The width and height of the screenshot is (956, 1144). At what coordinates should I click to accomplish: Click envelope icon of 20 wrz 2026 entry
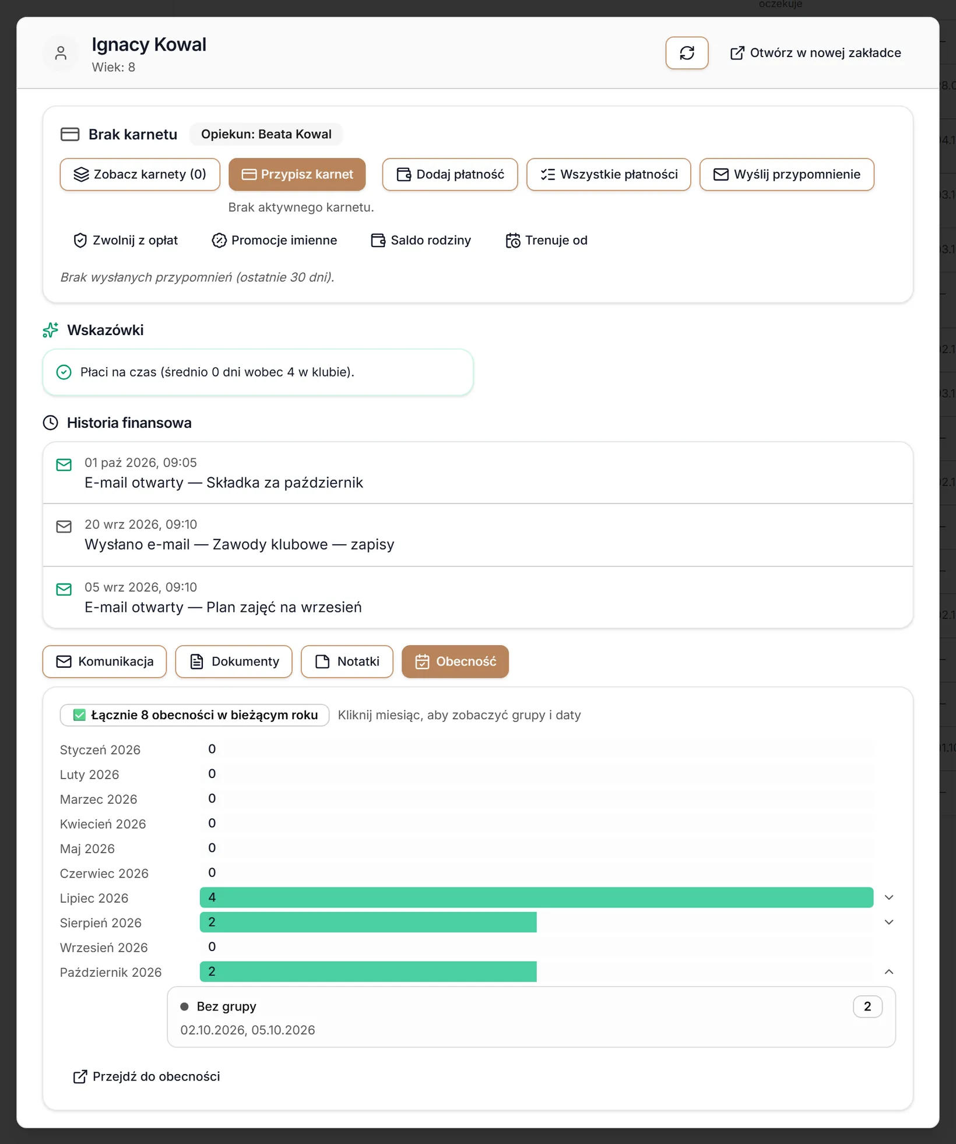pos(64,527)
